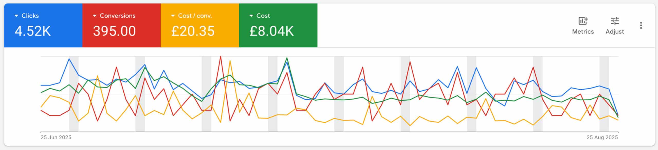658x150 pixels.
Task: Click the Adjust sliders icon
Action: (615, 21)
